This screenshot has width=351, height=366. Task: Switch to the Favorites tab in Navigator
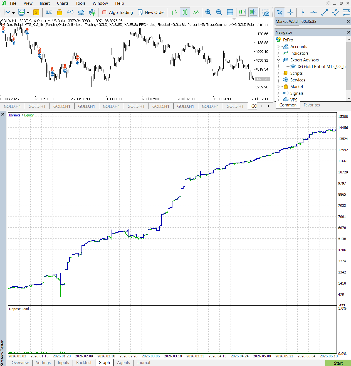click(x=312, y=105)
